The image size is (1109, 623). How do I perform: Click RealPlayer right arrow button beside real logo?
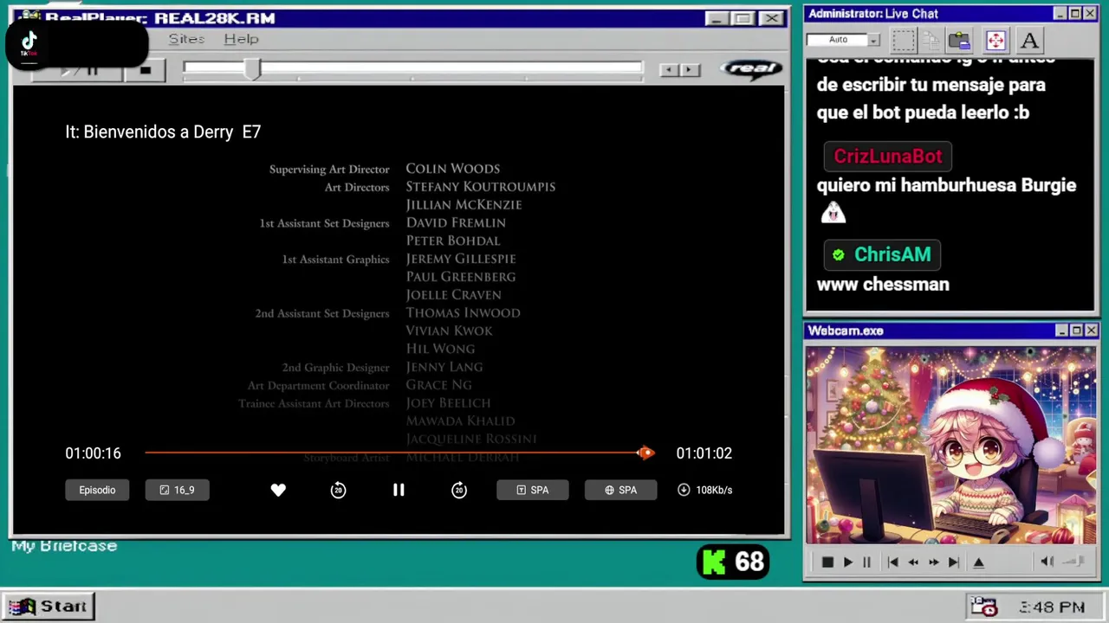[690, 70]
